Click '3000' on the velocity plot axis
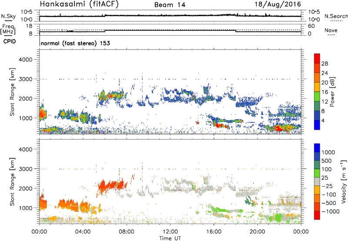The height and width of the screenshot is (241, 348). point(25,169)
